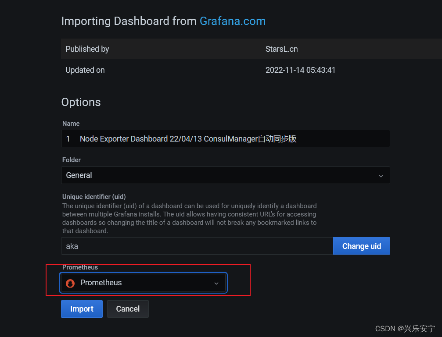Click the Unique identifier (uid) label
The width and height of the screenshot is (442, 337).
[x=94, y=196]
